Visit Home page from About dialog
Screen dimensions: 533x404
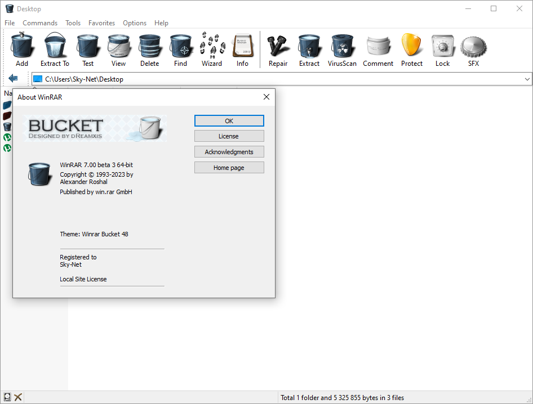coord(229,167)
